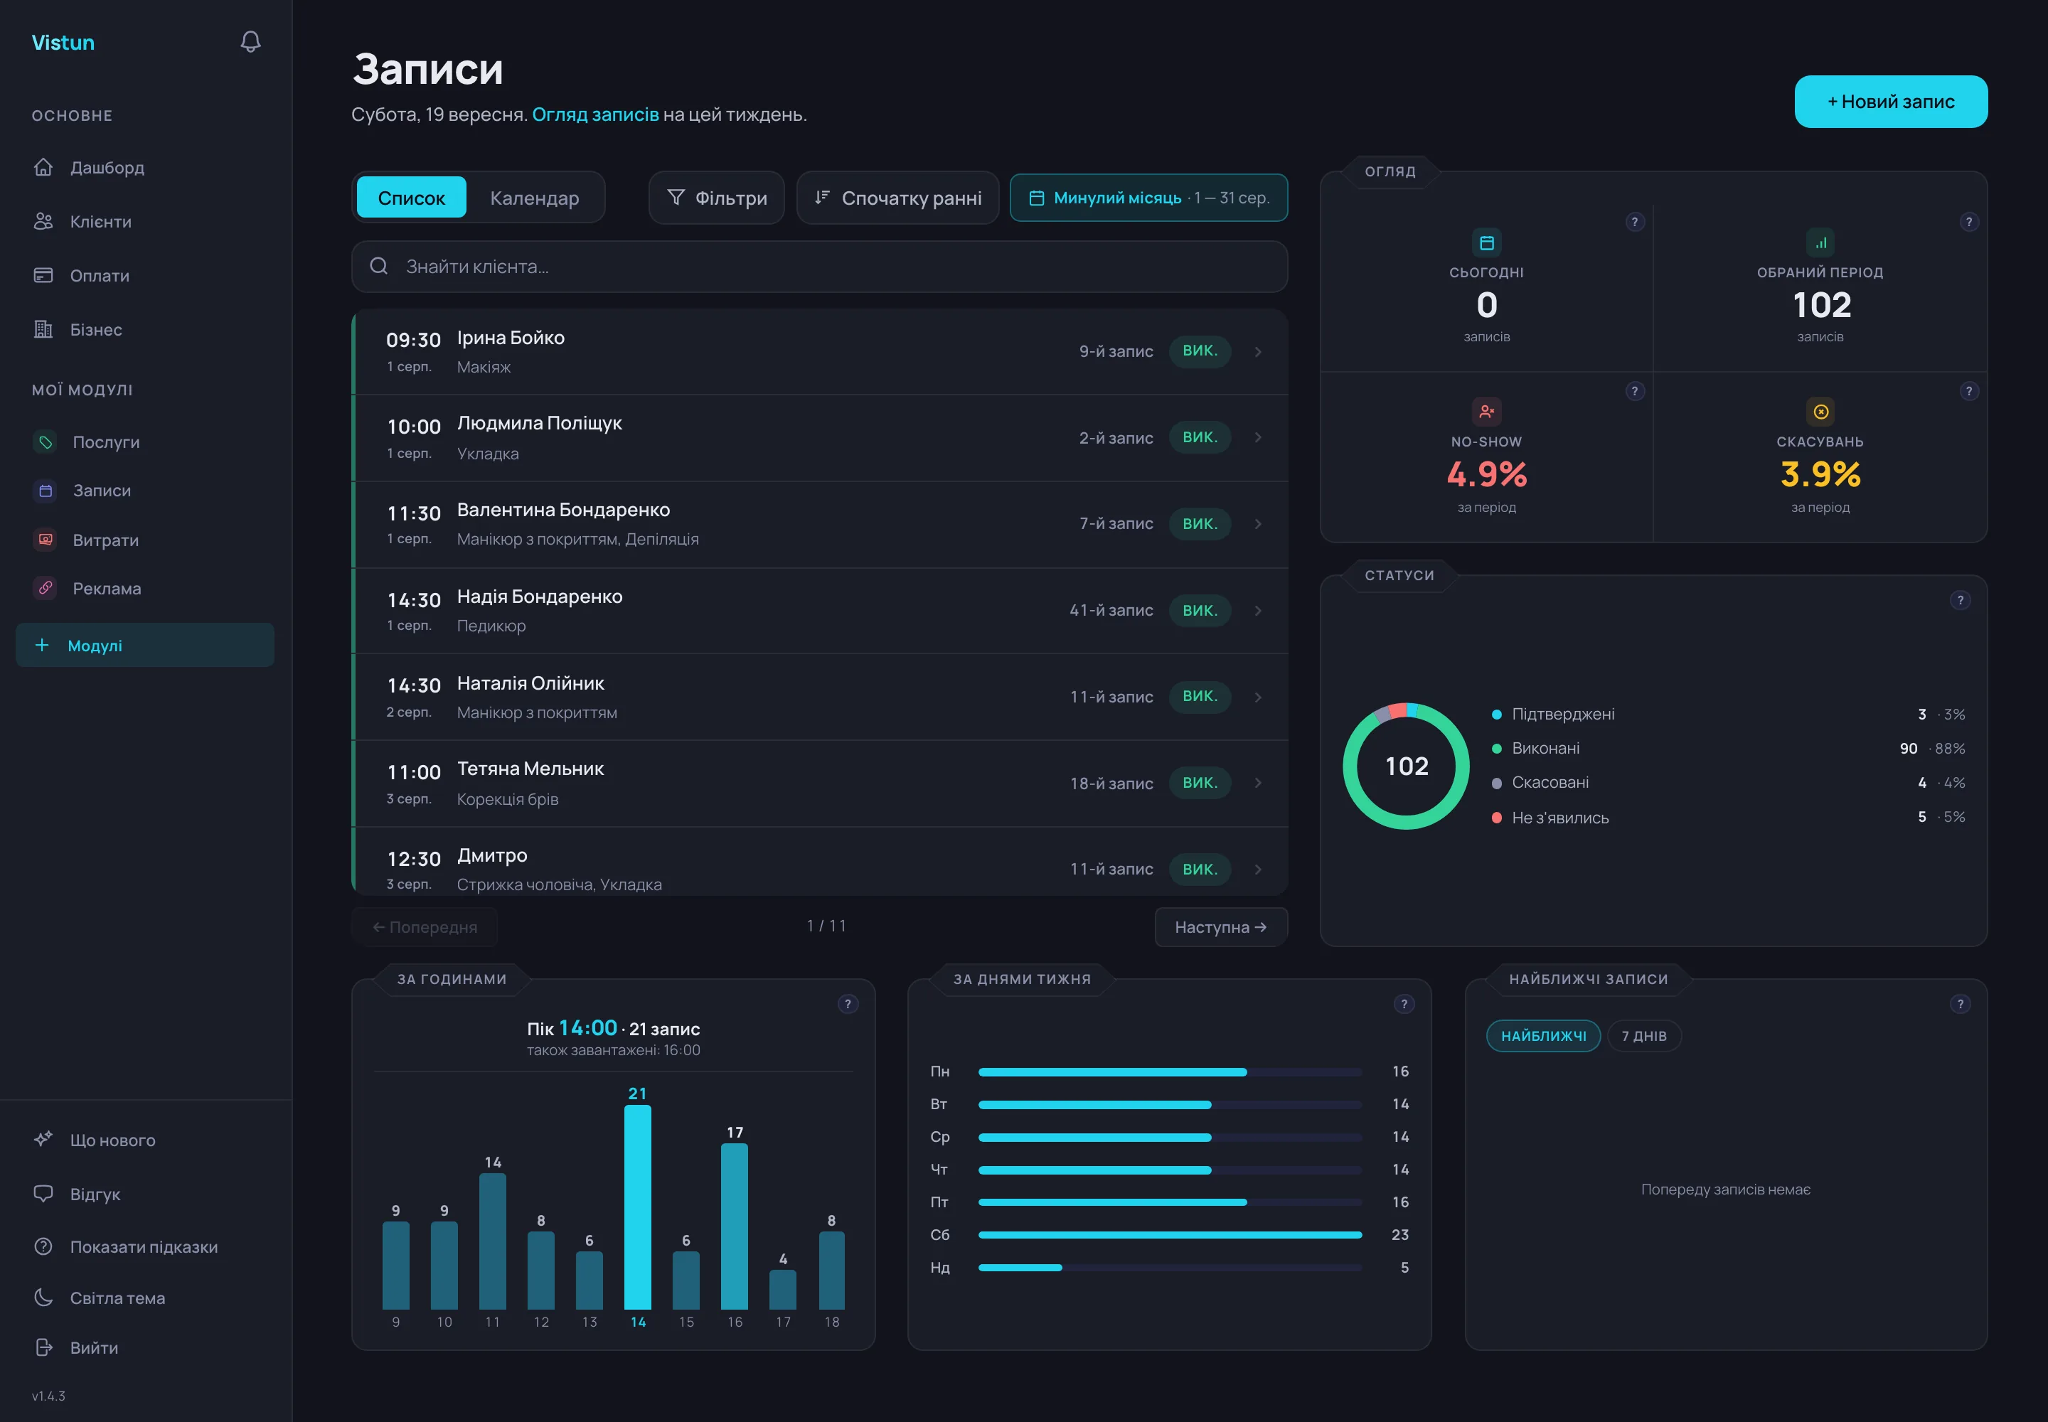Screen dimensions: 2048x1422
Task: Select the Найближчі filter chip
Action: click(x=1544, y=1036)
